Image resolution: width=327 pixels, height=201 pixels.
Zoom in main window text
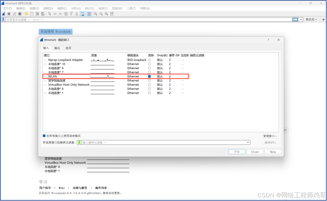(x=95, y=14)
